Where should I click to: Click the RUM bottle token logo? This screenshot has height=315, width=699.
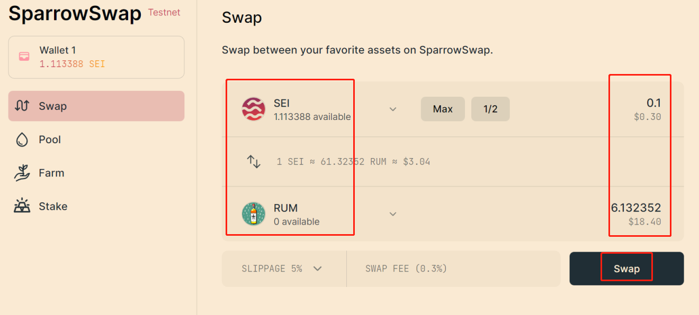(254, 214)
